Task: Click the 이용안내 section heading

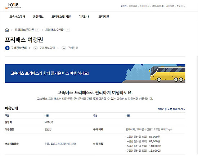Action: (x=12, y=108)
